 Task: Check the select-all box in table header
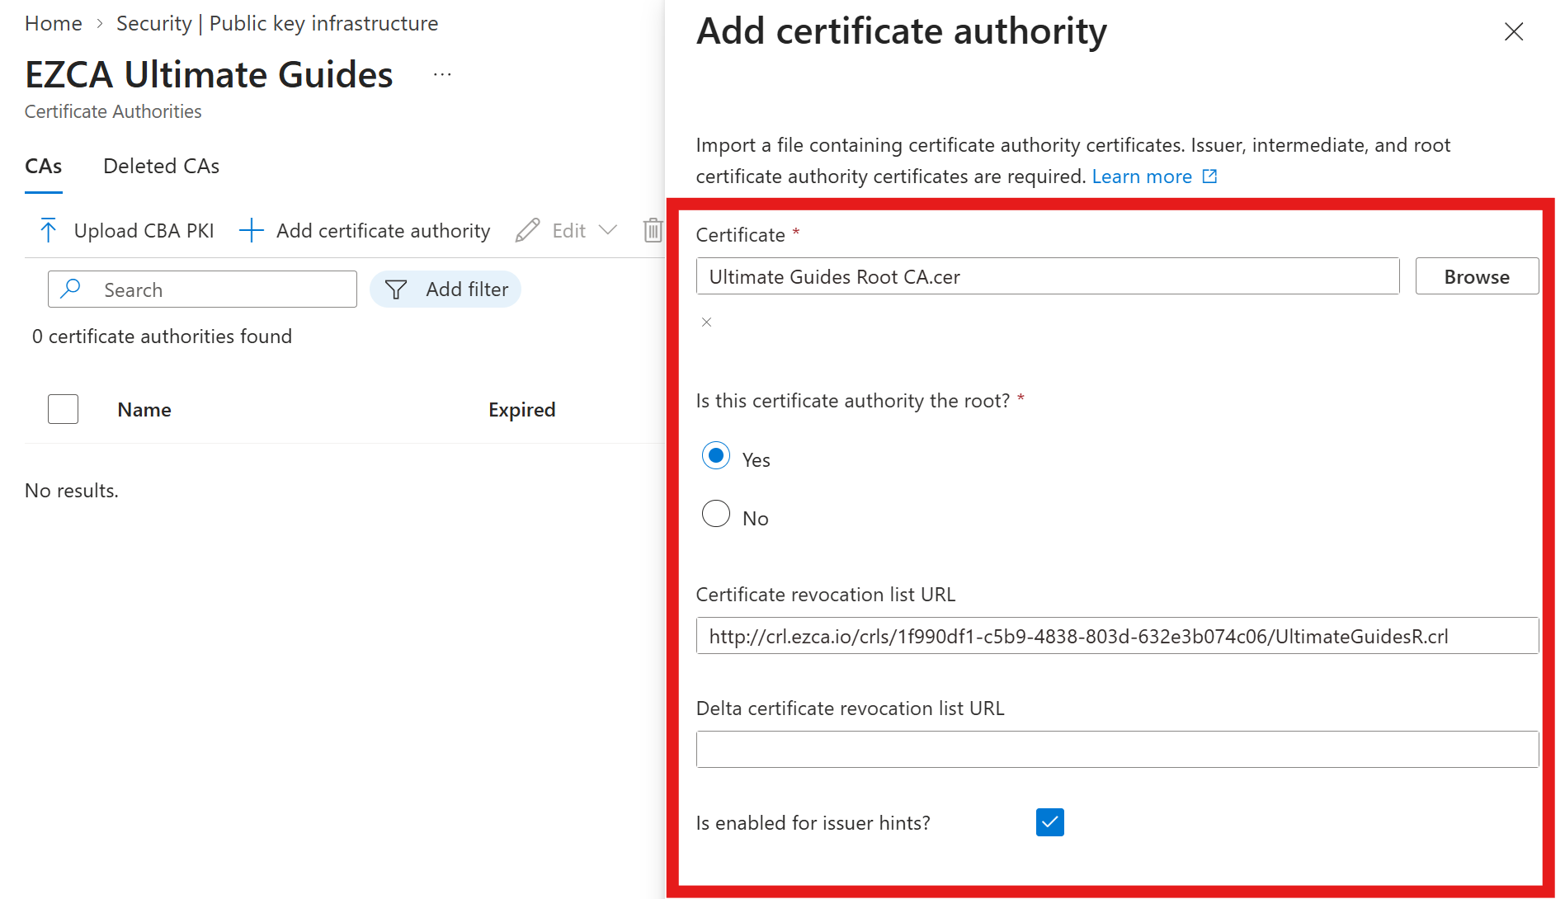63,409
